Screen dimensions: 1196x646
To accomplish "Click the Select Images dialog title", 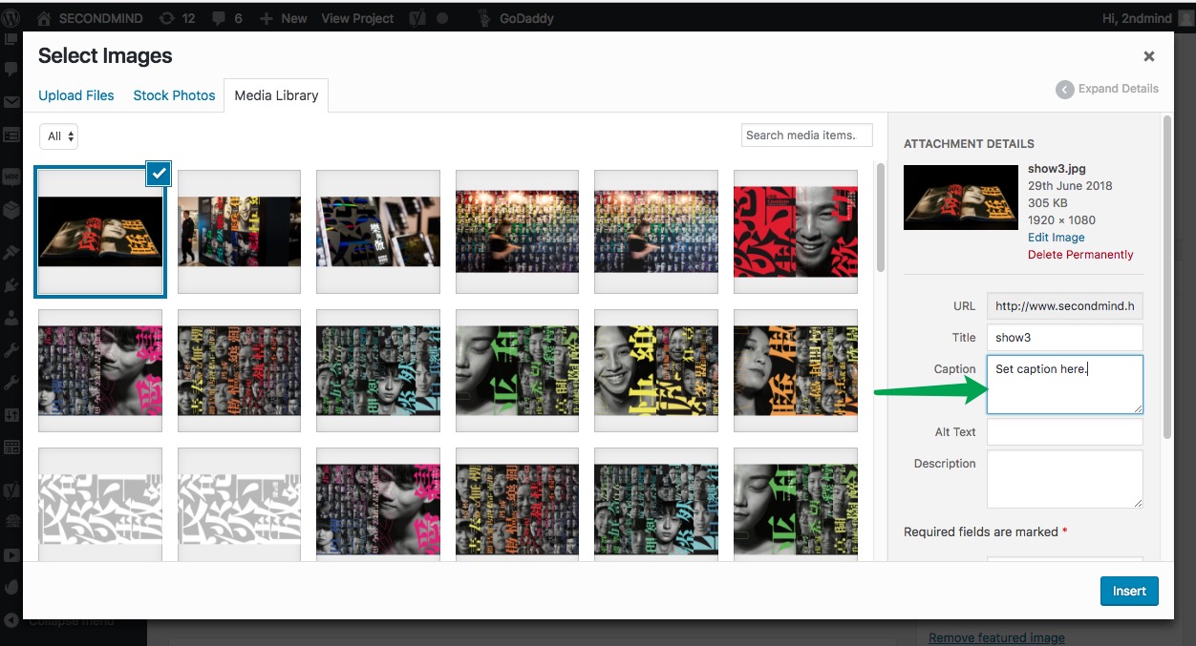I will click(x=105, y=56).
